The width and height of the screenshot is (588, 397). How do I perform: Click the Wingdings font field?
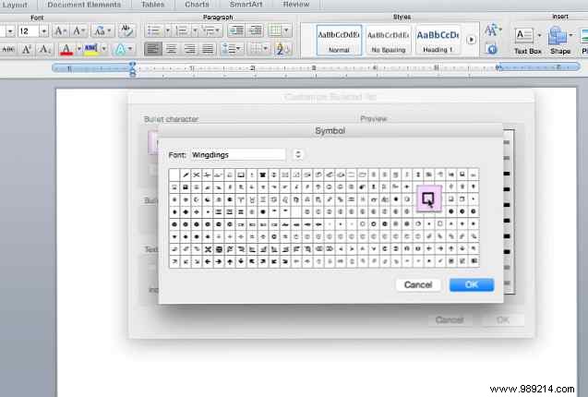(x=238, y=154)
